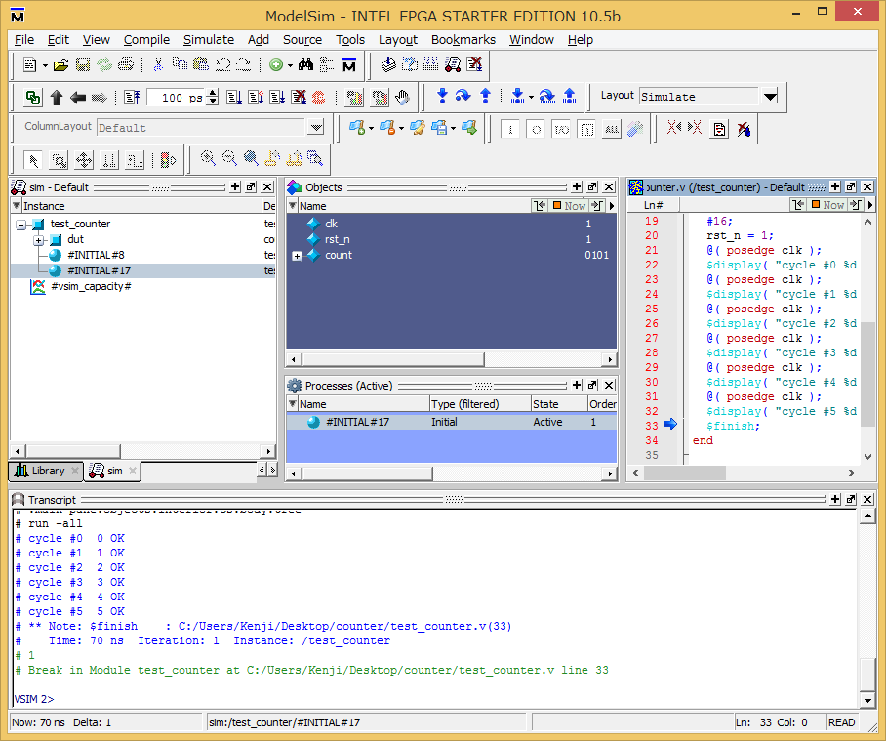This screenshot has width=886, height=741.
Task: Click the Now button in source panel
Action: pyautogui.click(x=828, y=205)
